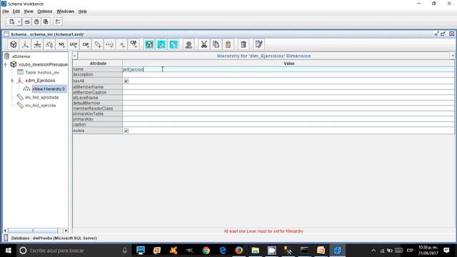Open the New document dropdown arrow
Viewport: 457px width, 257px height.
pos(19,22)
